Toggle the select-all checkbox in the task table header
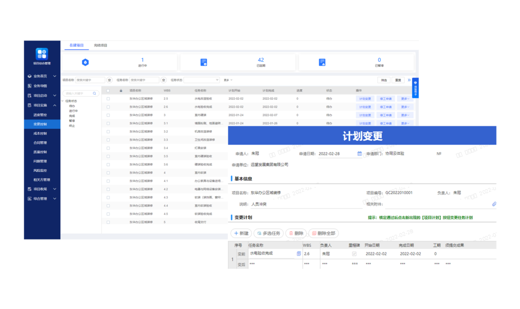 click(x=107, y=90)
